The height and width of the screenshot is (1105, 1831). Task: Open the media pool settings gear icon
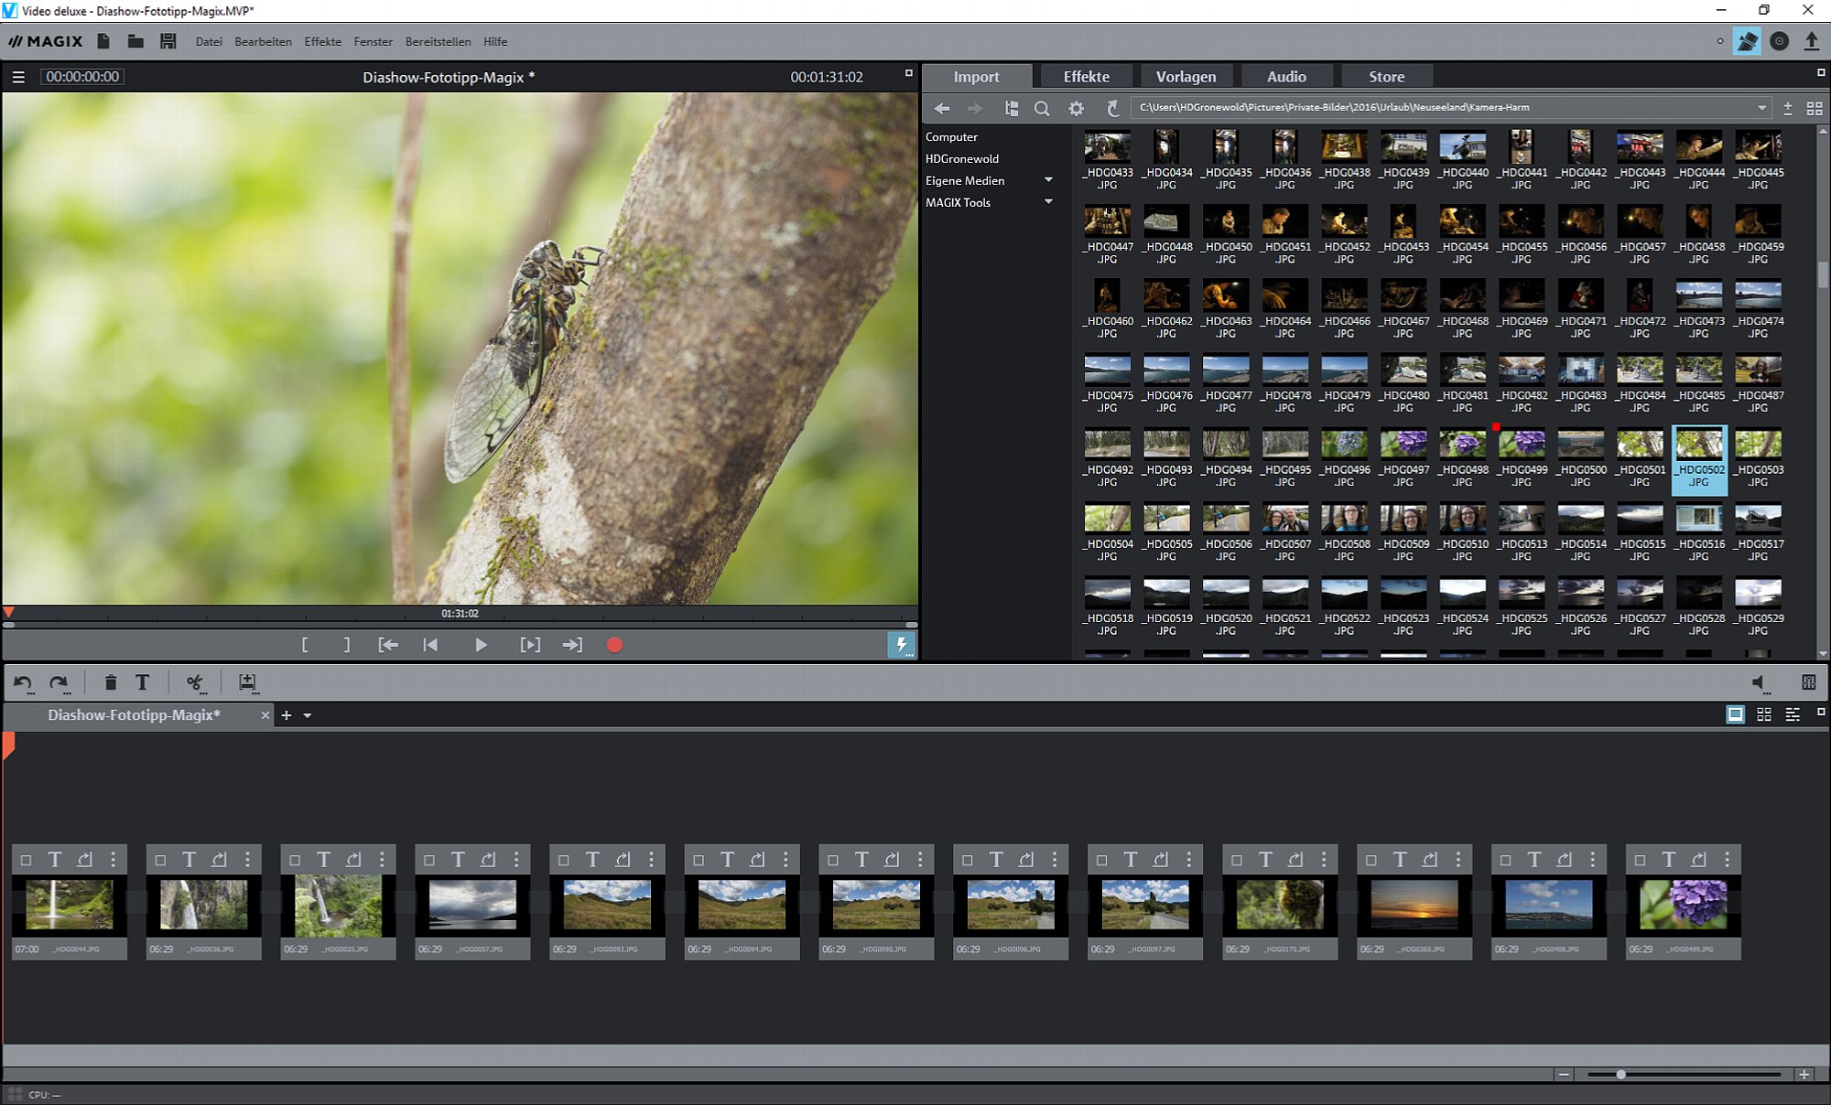click(1076, 108)
